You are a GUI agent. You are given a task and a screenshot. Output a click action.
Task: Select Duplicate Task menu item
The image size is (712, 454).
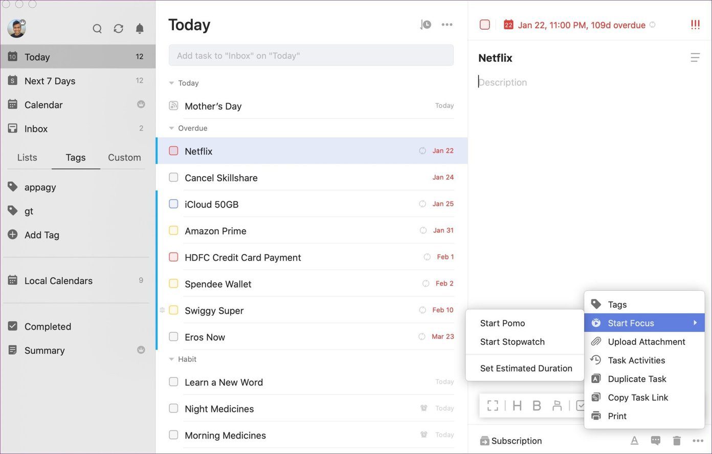pyautogui.click(x=644, y=379)
